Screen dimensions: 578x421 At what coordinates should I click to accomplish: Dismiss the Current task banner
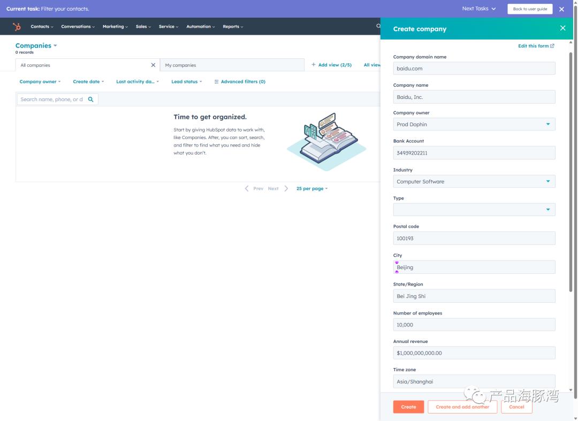coord(561,9)
